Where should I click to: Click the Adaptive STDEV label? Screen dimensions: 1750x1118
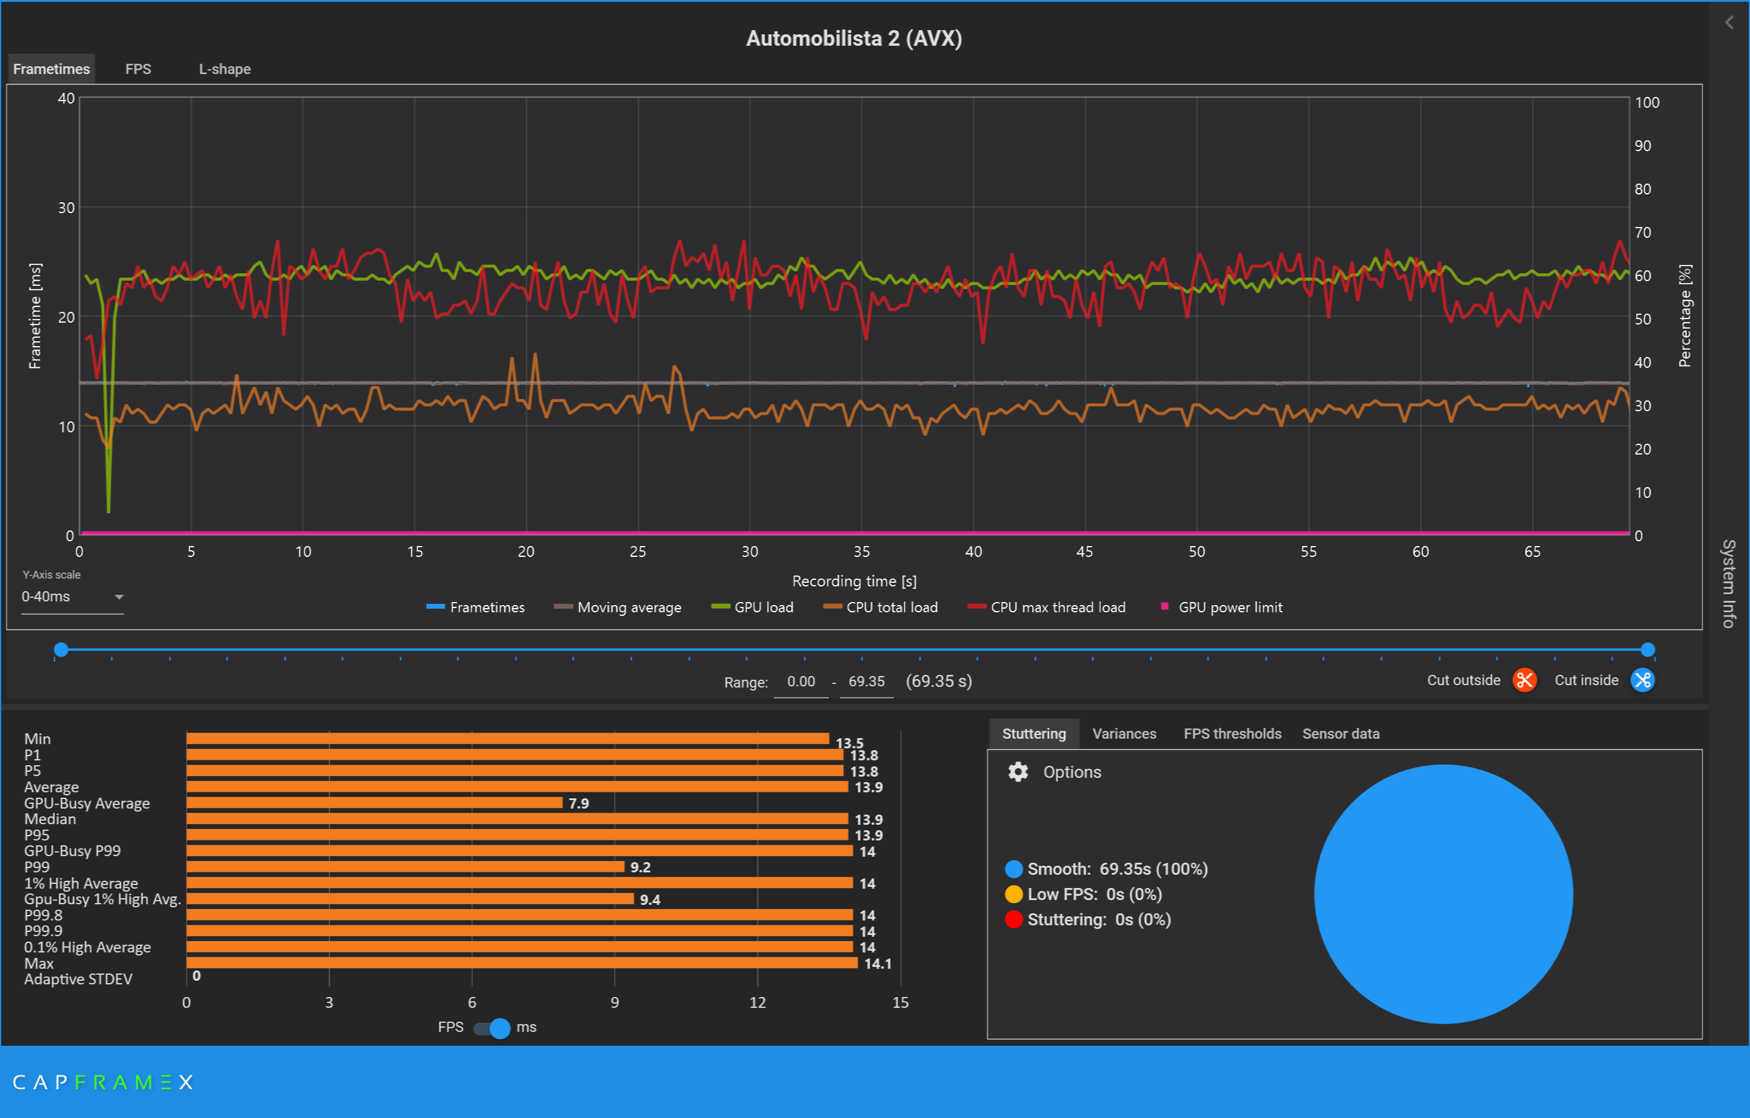78,979
